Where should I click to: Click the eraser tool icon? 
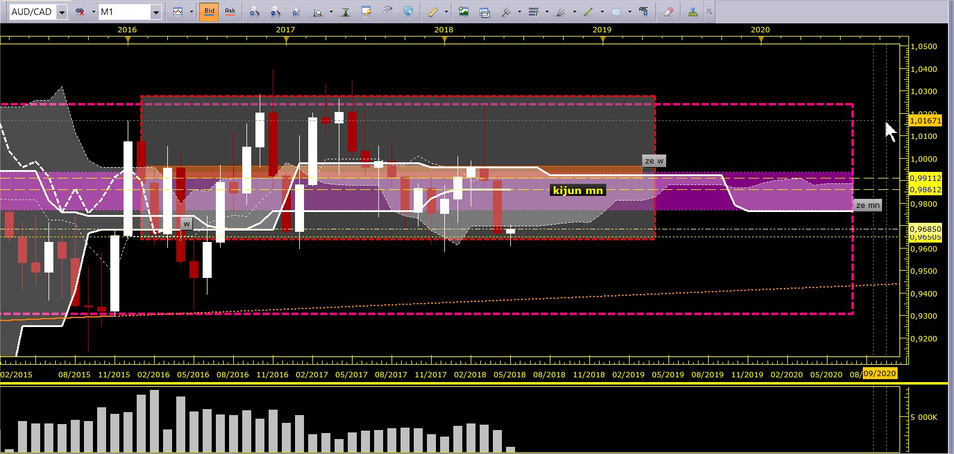coord(668,11)
